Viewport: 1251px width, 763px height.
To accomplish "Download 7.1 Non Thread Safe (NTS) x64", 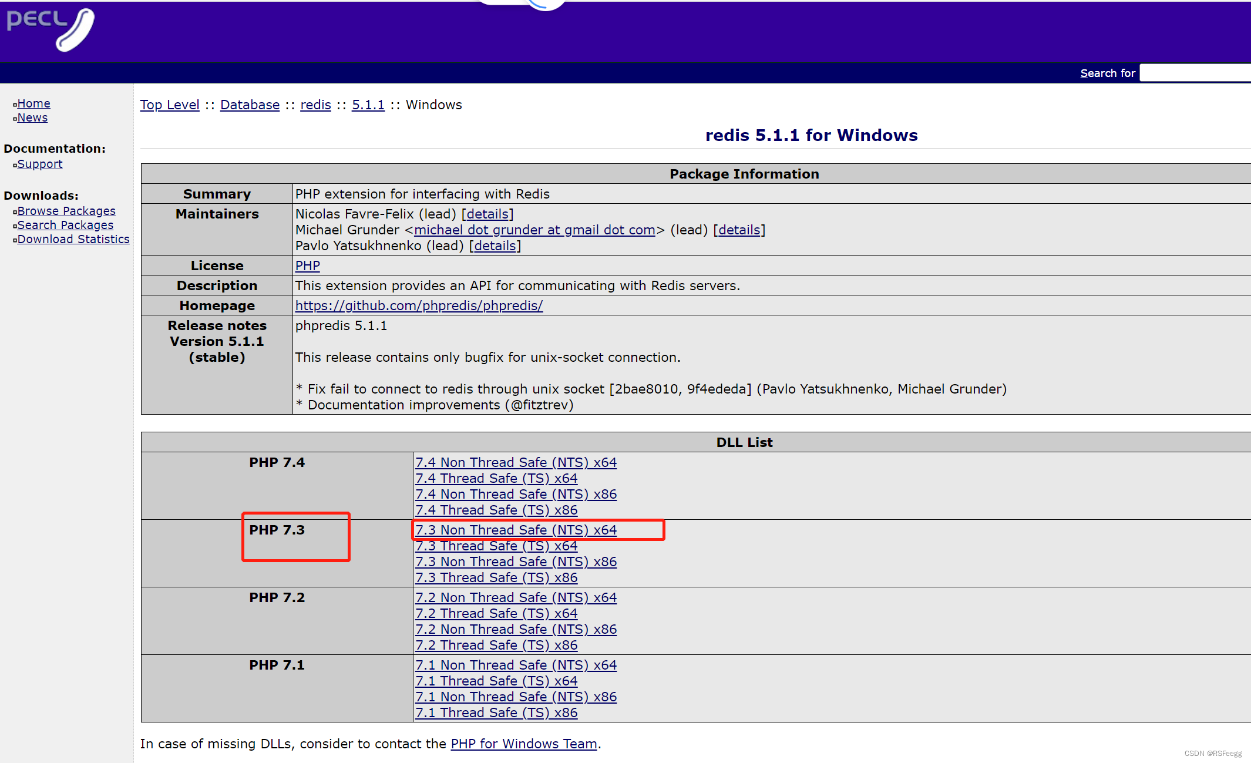I will pos(516,665).
